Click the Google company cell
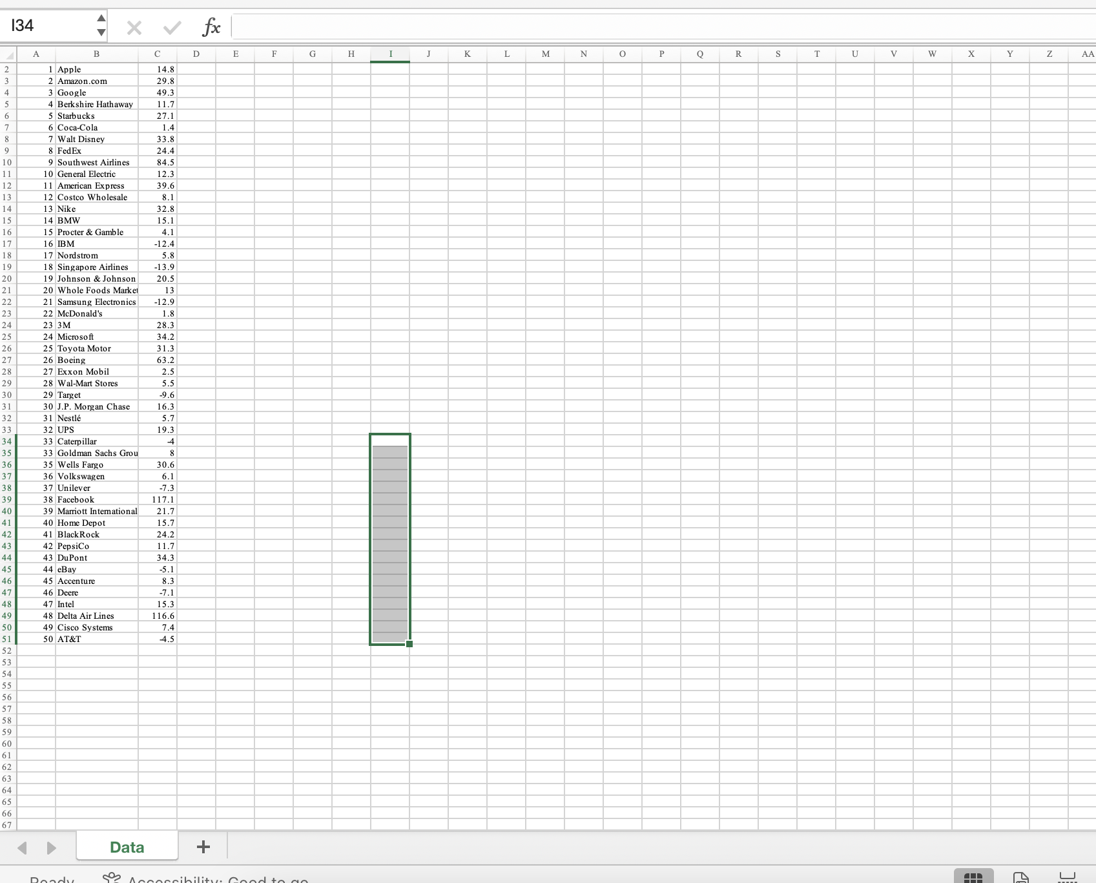Viewport: 1096px width, 883px height. coord(97,92)
